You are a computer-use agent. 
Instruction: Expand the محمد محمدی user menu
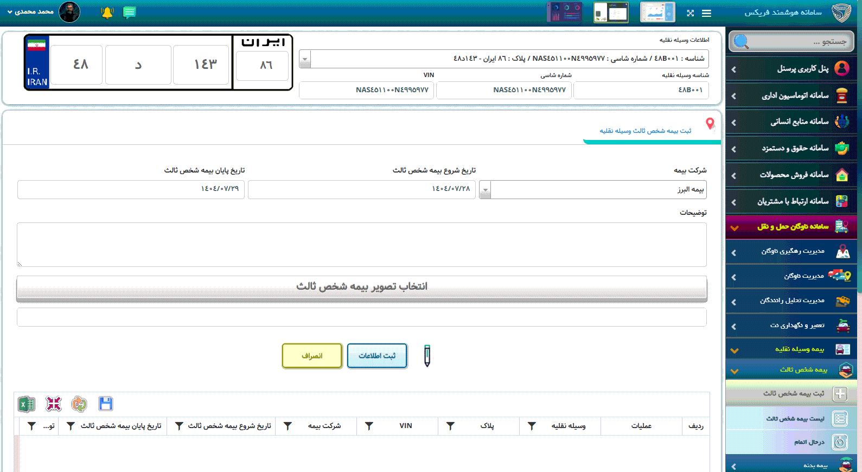click(x=31, y=12)
